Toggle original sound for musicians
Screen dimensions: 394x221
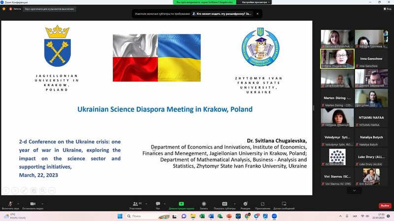click(x=49, y=9)
